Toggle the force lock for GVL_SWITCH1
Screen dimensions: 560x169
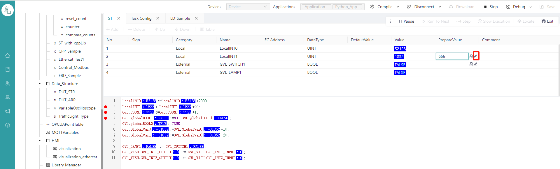[x=471, y=64]
